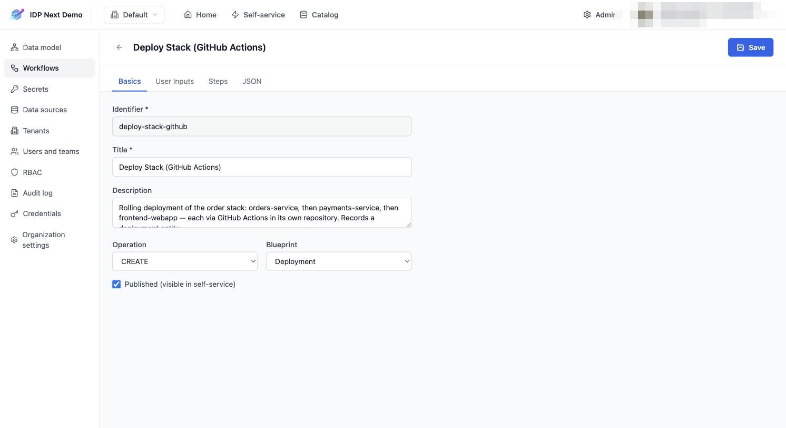Click the Published (visible in self-service) label

pos(180,284)
